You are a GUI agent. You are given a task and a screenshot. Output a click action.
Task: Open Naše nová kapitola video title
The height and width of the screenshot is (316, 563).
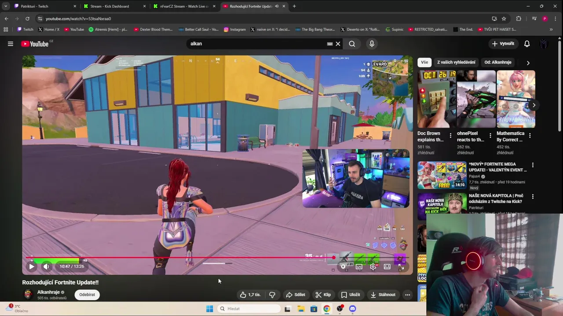pyautogui.click(x=496, y=198)
